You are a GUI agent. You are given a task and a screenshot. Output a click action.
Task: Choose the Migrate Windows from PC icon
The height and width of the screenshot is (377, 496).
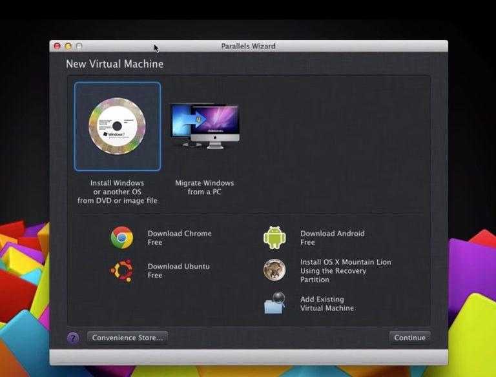click(x=204, y=126)
